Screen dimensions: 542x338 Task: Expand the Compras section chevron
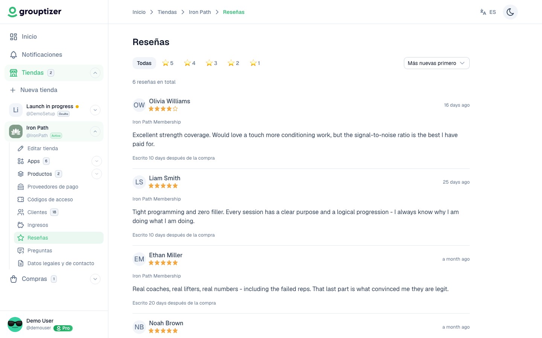point(95,279)
